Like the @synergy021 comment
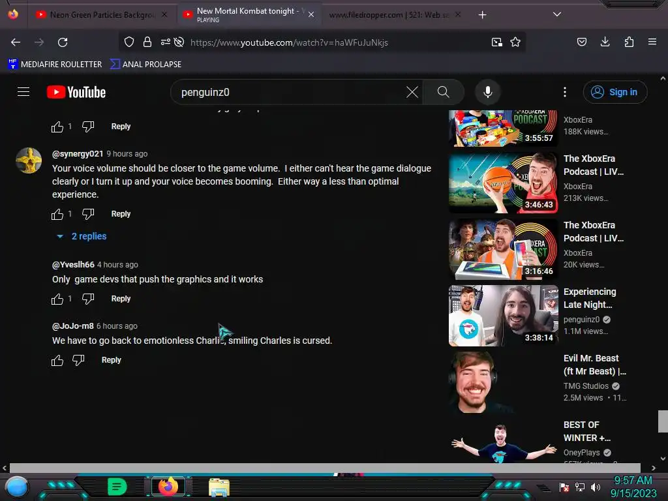Viewport: 668px width, 501px height. [57, 214]
